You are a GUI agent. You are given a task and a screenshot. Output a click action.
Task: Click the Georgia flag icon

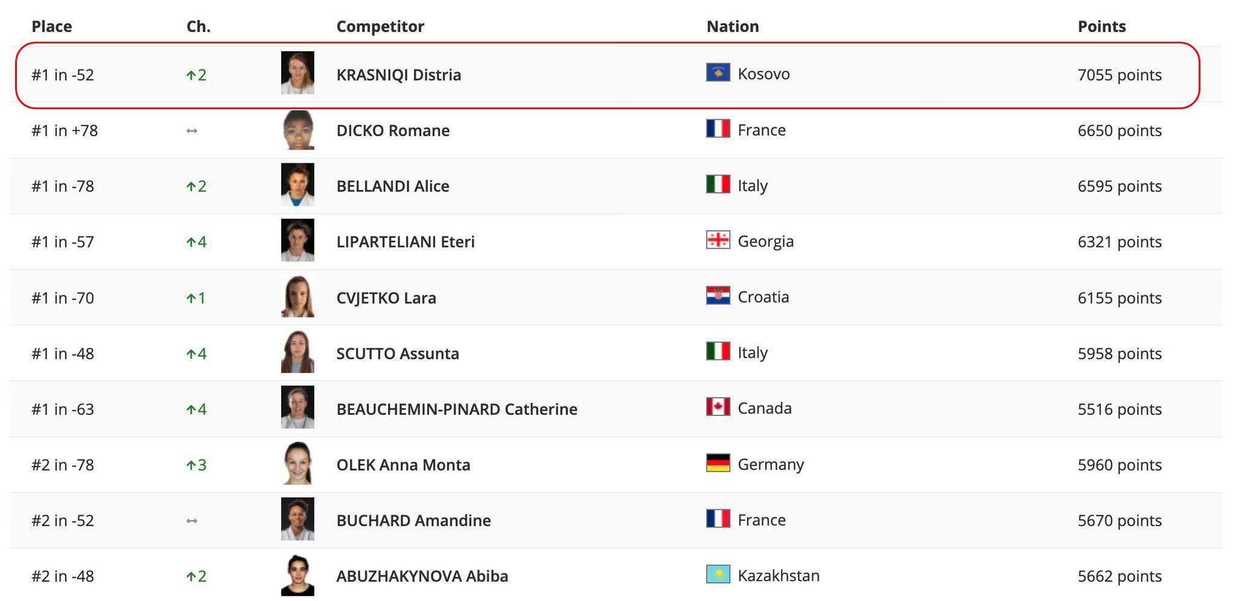point(718,240)
